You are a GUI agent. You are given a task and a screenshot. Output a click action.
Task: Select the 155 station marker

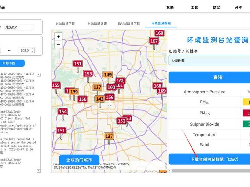[x=56, y=85]
